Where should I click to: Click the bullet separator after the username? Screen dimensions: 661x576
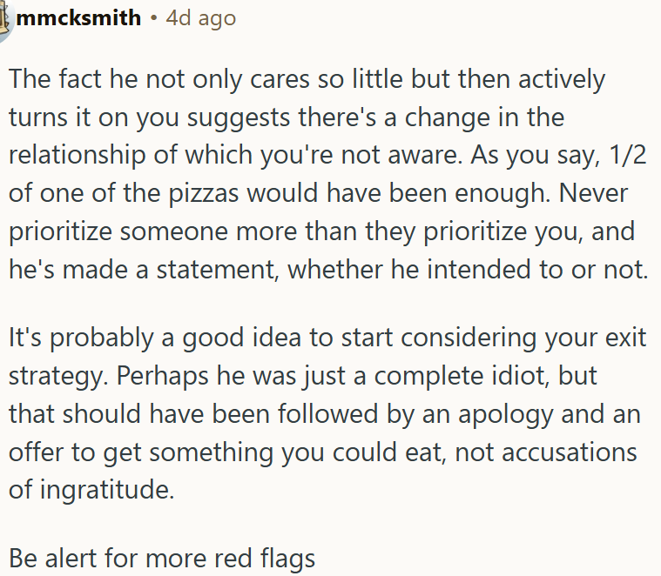(153, 18)
